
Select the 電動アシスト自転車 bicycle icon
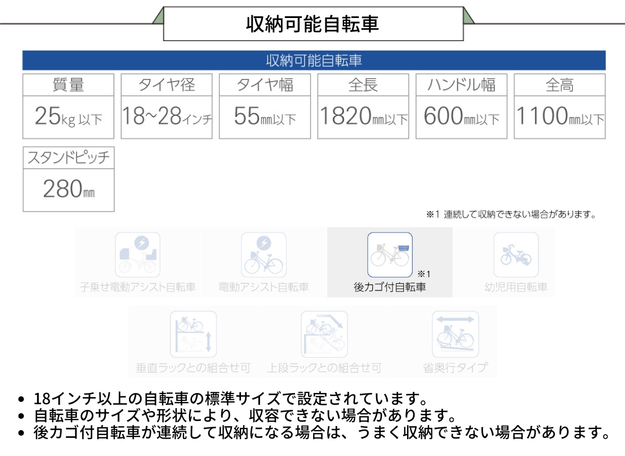coord(264,255)
